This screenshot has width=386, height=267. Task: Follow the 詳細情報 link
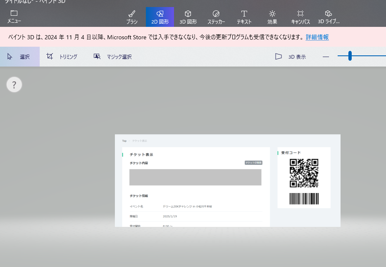click(317, 37)
